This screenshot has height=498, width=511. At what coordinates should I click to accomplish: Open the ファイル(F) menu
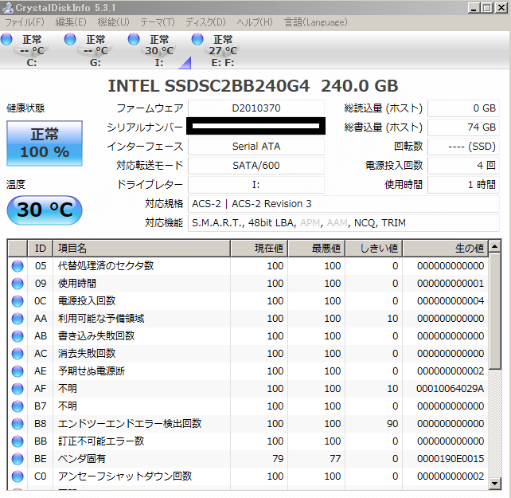25,22
